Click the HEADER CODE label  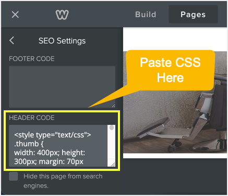tap(32, 118)
